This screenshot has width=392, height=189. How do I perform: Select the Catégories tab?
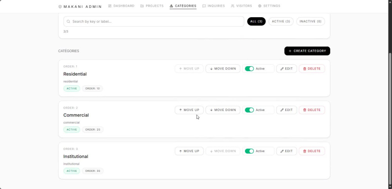pos(183,6)
